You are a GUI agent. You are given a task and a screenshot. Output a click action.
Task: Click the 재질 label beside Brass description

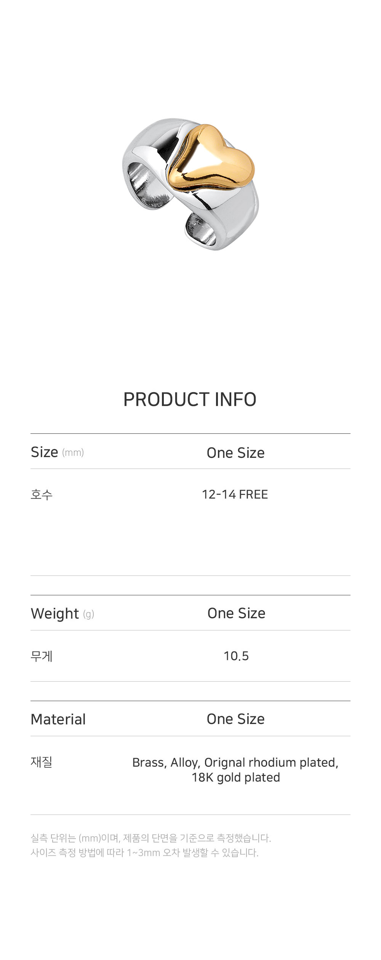41,762
